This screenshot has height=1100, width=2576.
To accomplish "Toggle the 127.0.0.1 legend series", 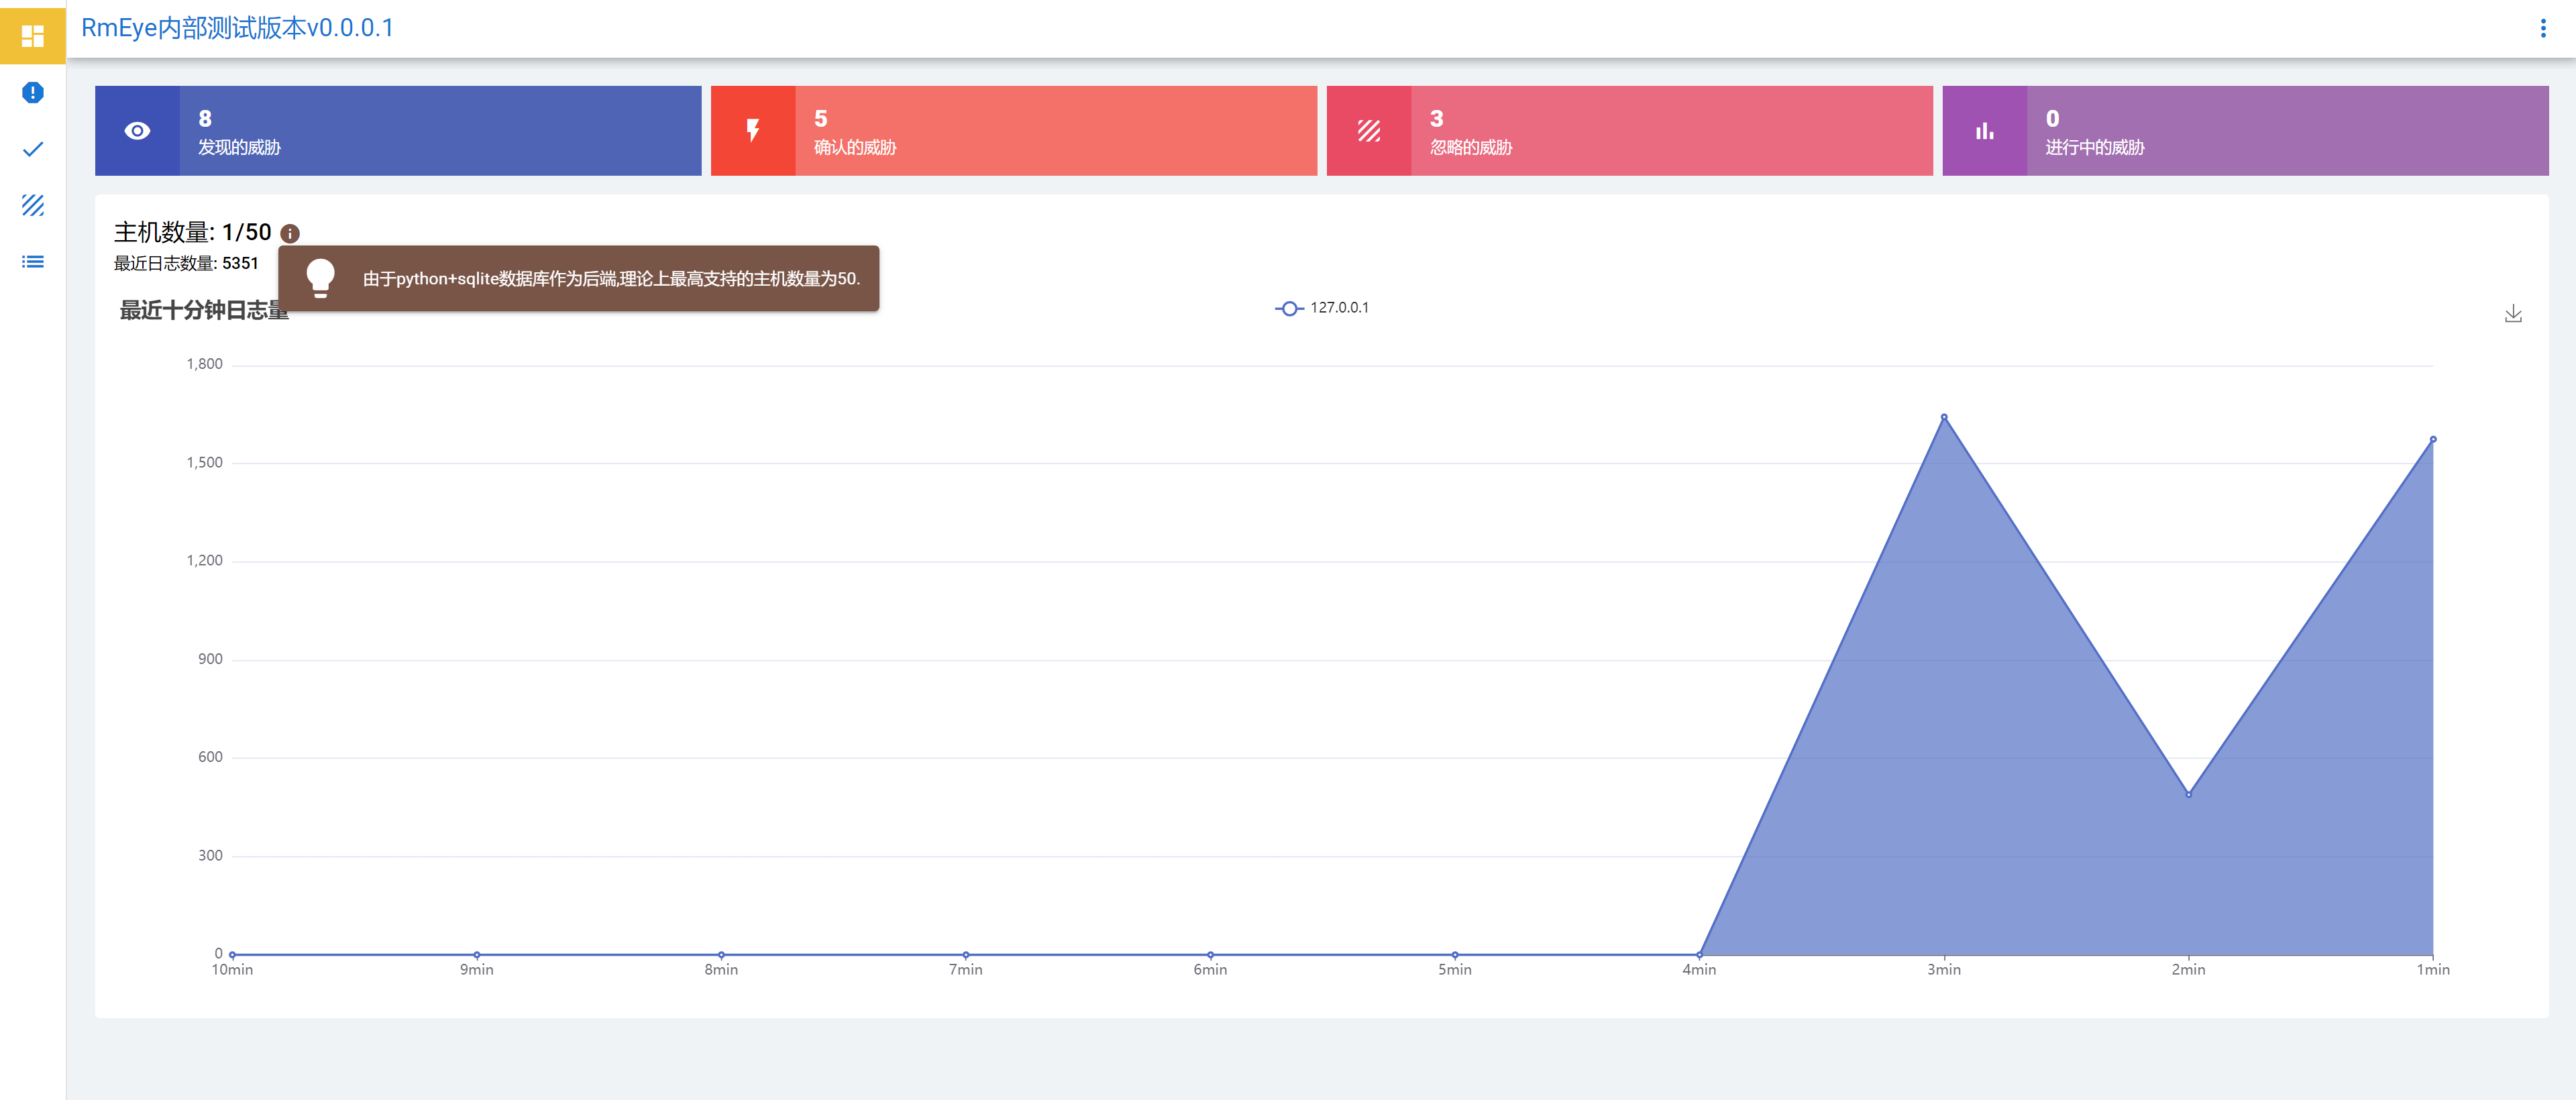I will [x=1322, y=308].
